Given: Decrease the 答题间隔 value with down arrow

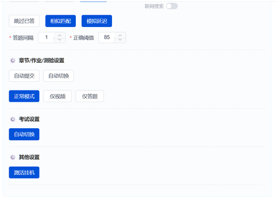Looking at the screenshot, I should 60,40.
